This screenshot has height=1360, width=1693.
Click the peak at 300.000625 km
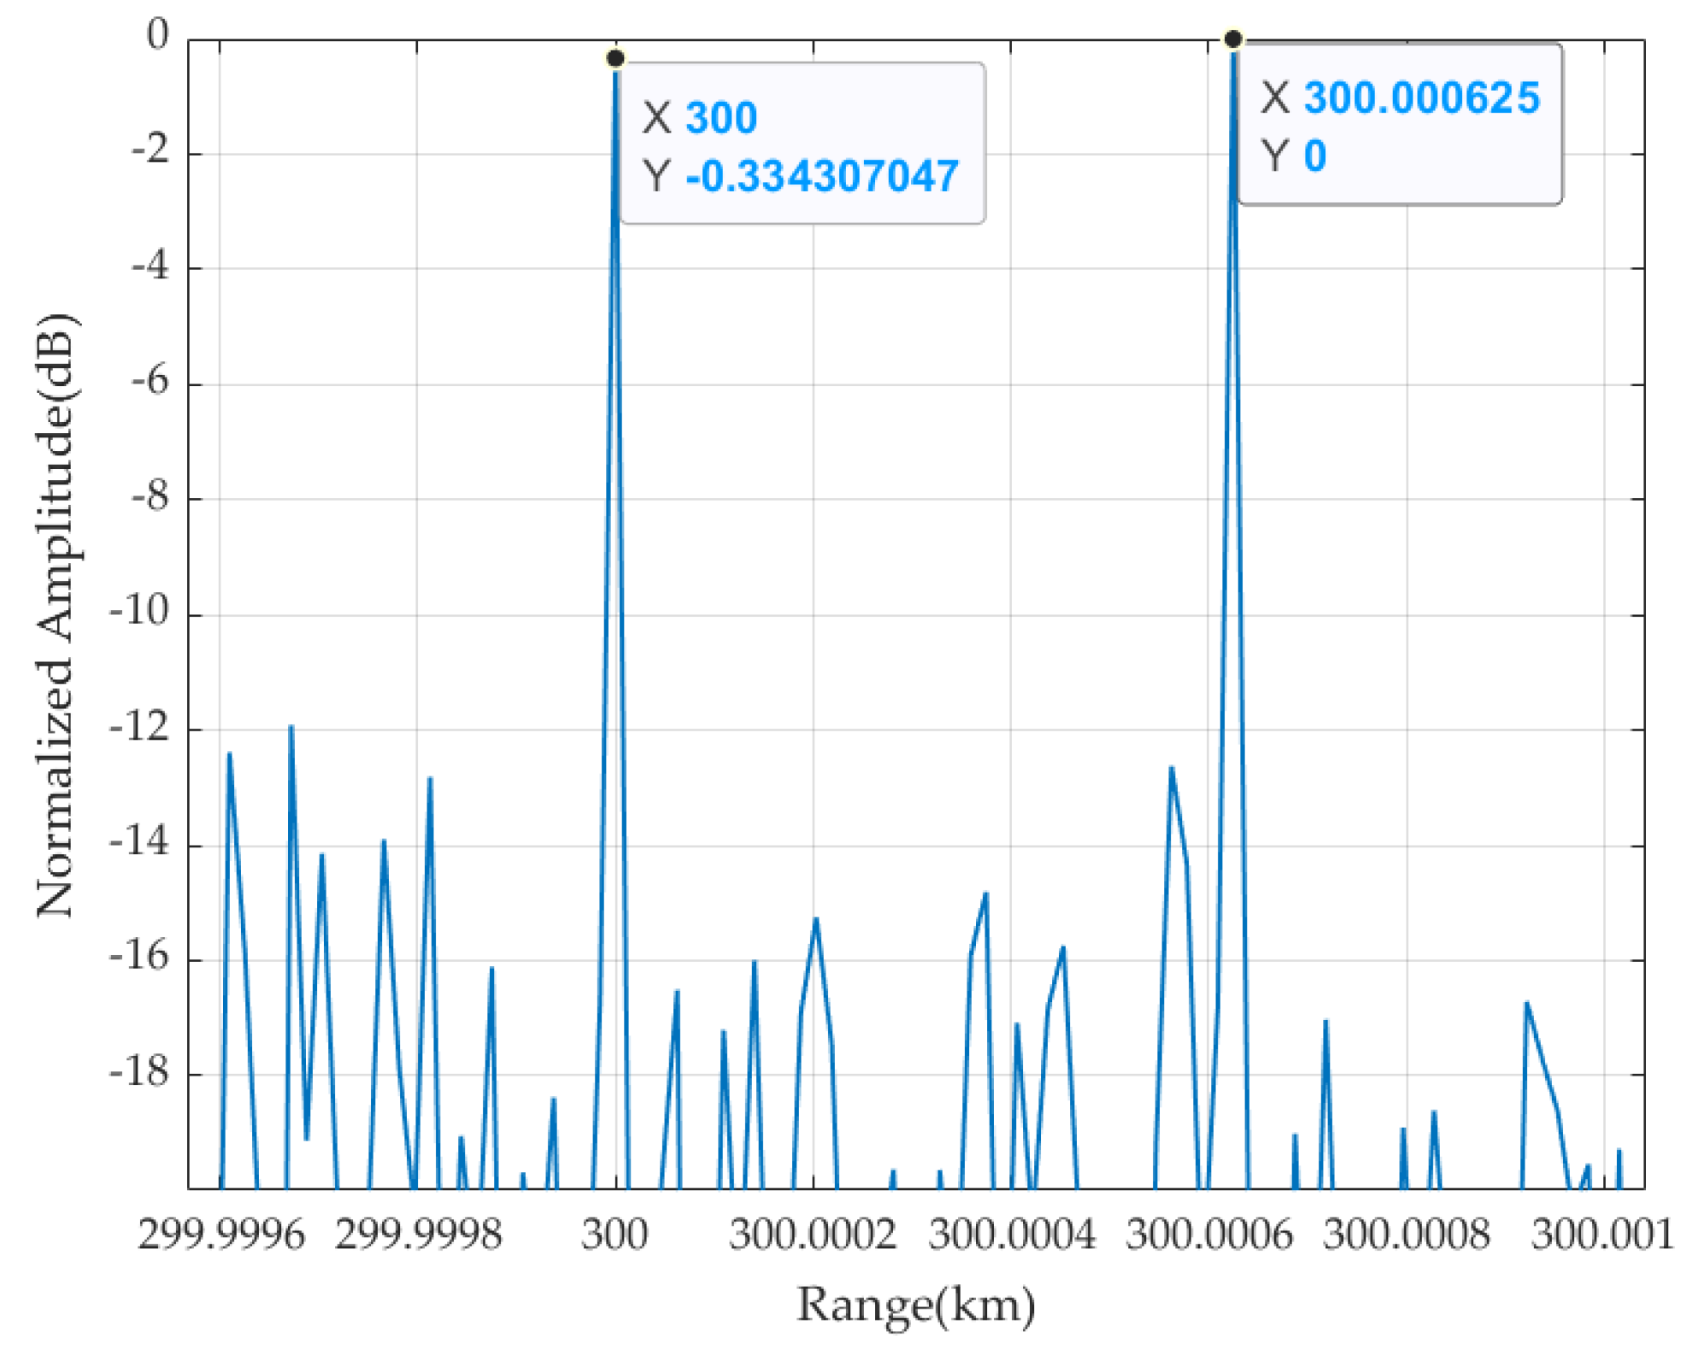pos(1232,60)
